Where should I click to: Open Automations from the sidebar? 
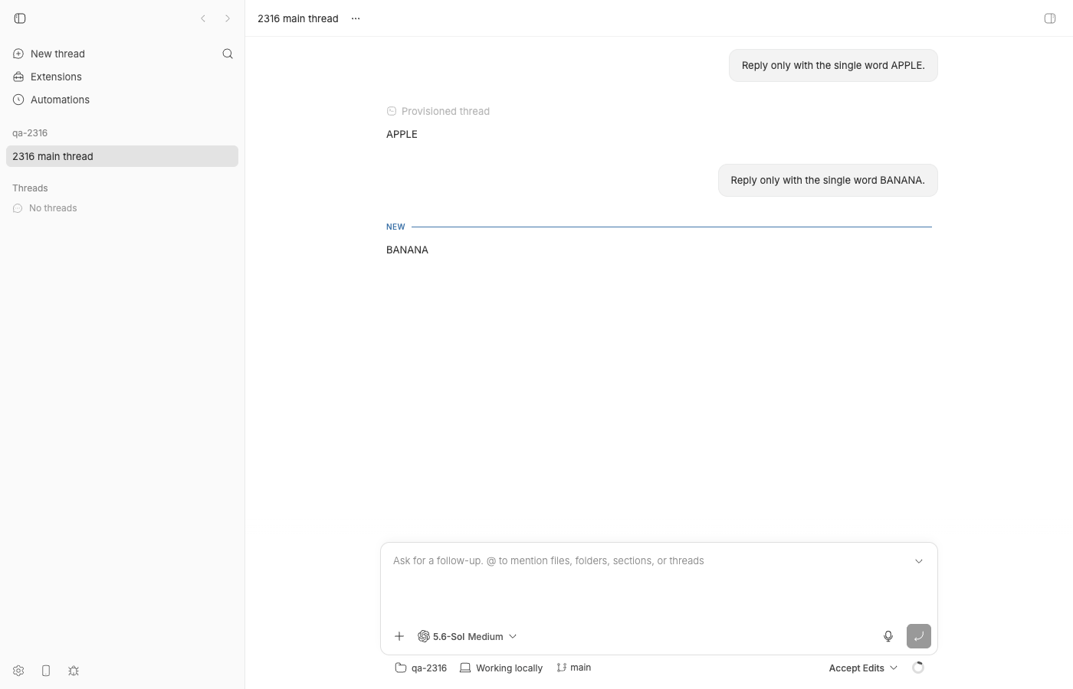pos(51,100)
